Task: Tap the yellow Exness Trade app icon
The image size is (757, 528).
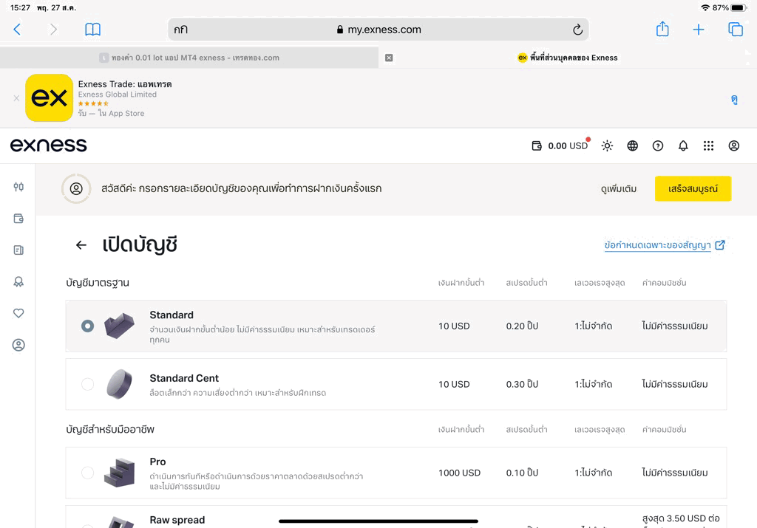Action: coord(50,98)
